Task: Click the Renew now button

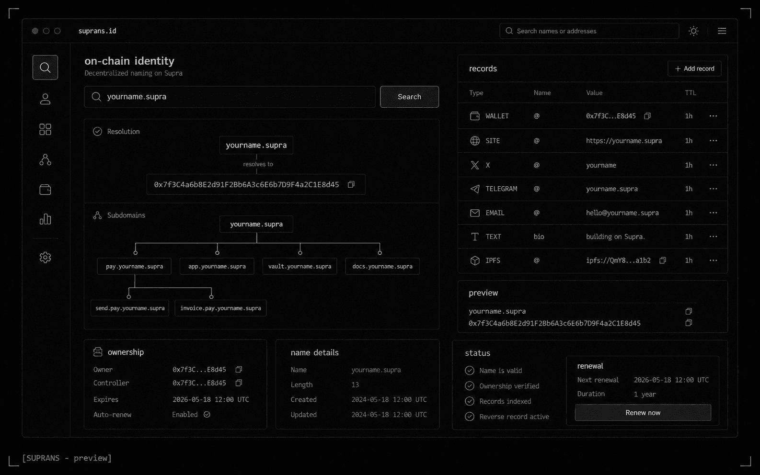Action: pyautogui.click(x=643, y=413)
